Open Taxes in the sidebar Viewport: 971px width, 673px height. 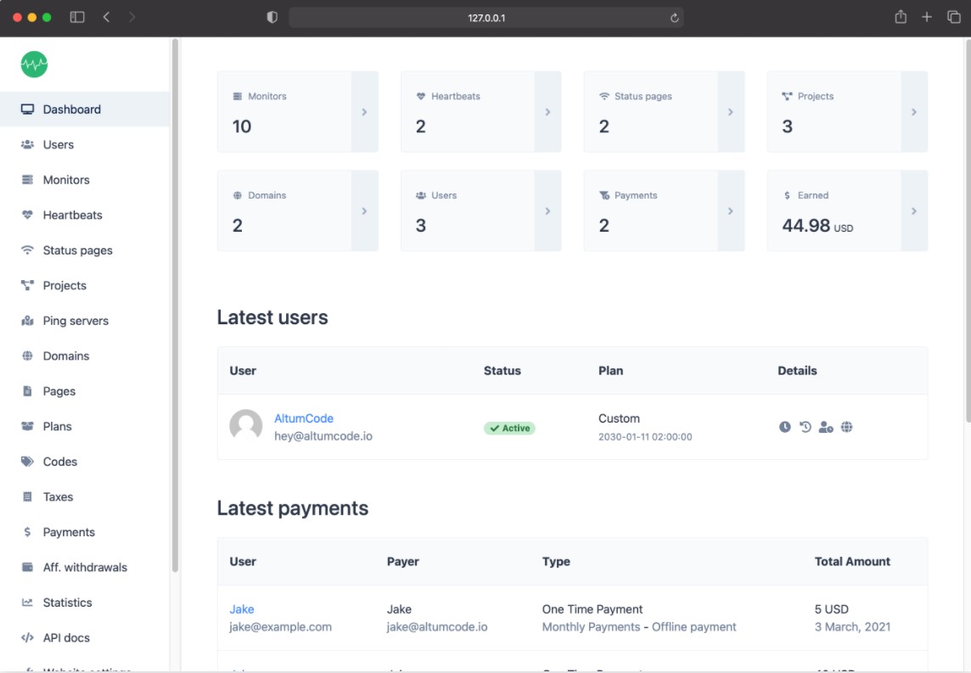85,496
